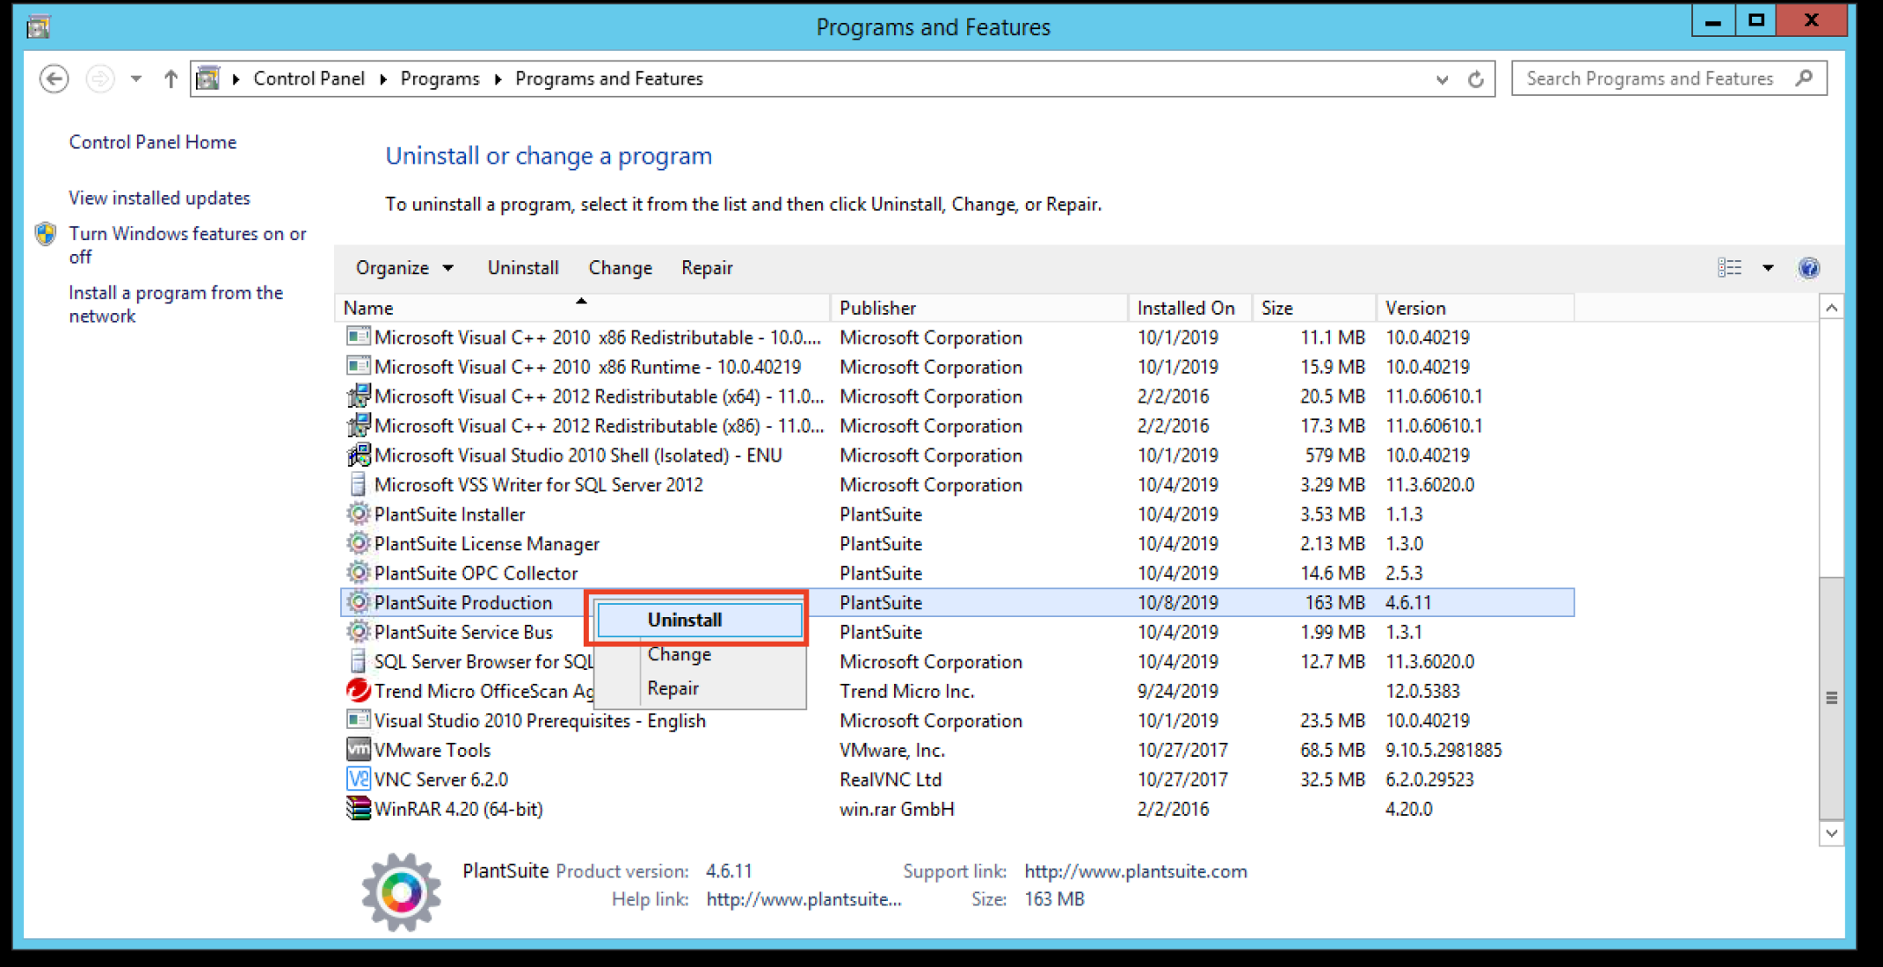Click the Refresh address bar icon
This screenshot has width=1883, height=967.
pyautogui.click(x=1476, y=79)
